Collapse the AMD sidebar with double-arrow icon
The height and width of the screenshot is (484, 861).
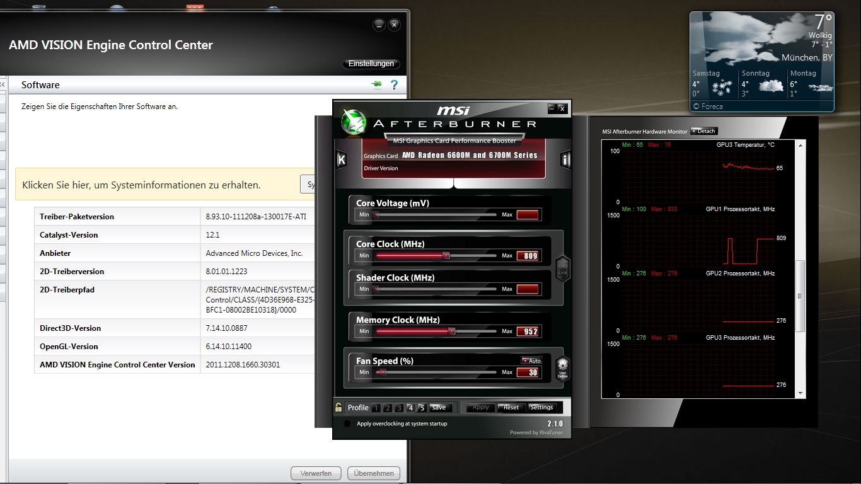pos(3,84)
